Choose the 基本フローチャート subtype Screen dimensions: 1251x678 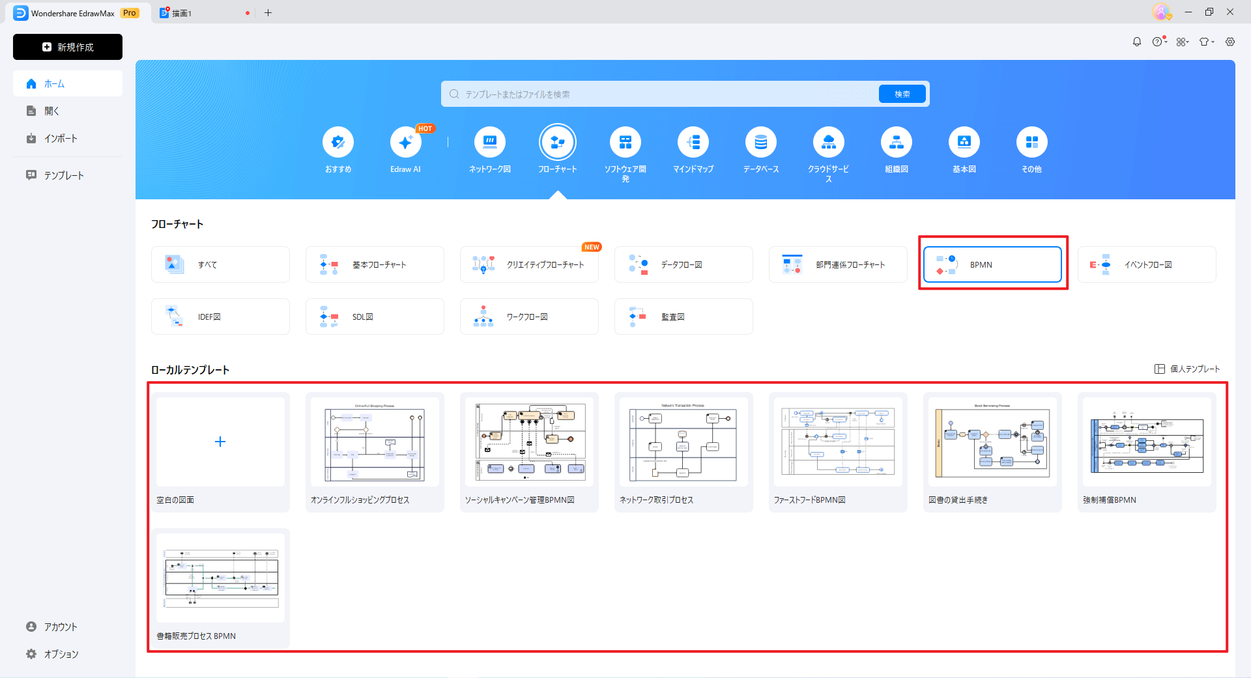click(375, 264)
